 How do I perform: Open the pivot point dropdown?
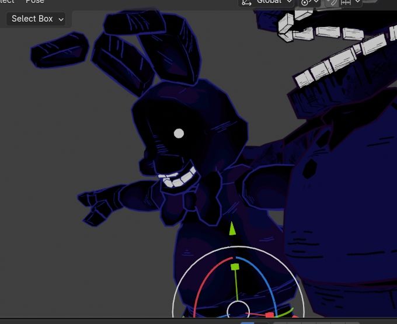pyautogui.click(x=309, y=2)
